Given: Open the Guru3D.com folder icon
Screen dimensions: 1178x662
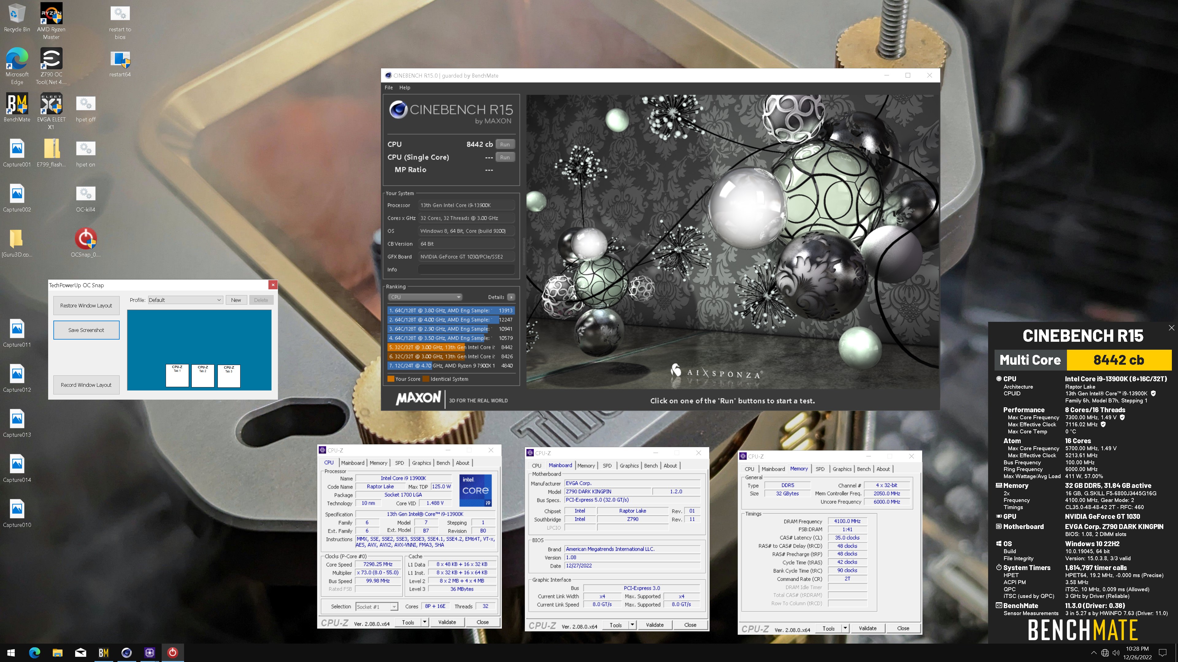Looking at the screenshot, I should point(17,243).
